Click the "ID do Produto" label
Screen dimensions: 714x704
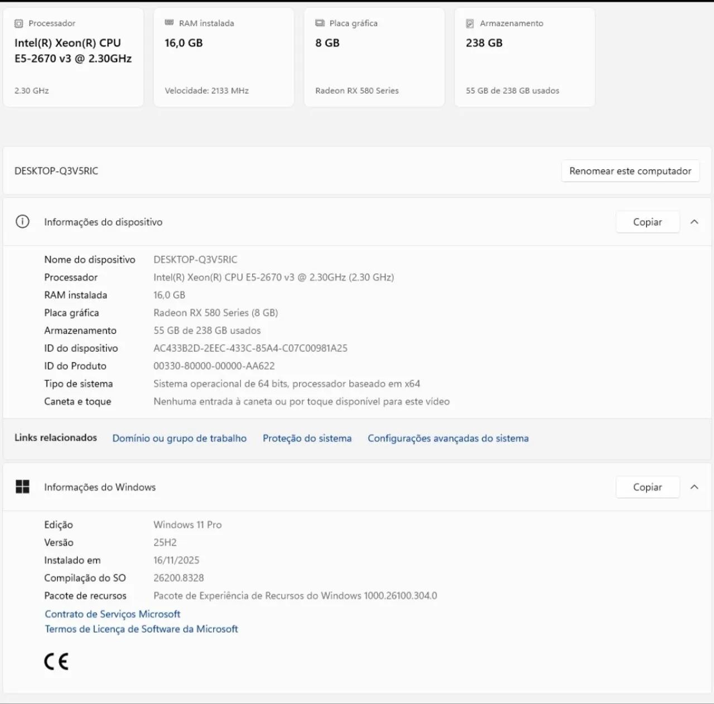click(75, 366)
